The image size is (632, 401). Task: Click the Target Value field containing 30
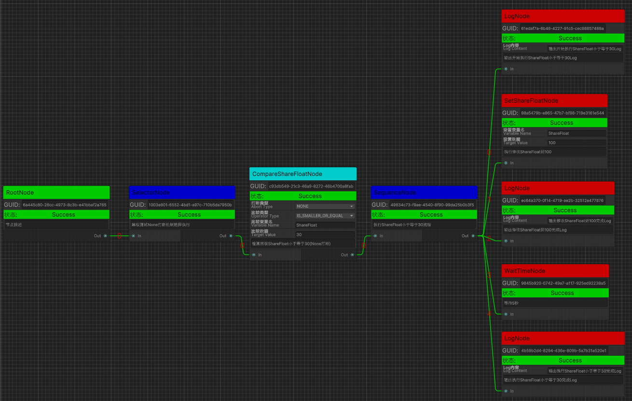[x=325, y=235]
